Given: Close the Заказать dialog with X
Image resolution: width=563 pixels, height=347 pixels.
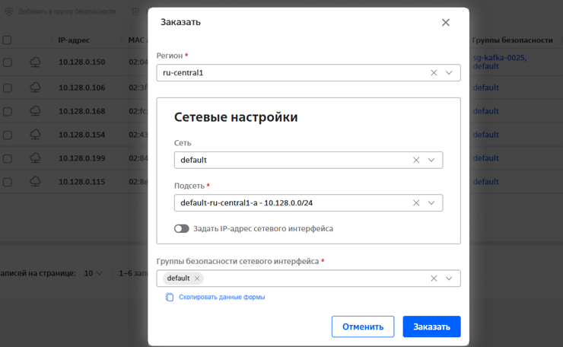Looking at the screenshot, I should (446, 23).
